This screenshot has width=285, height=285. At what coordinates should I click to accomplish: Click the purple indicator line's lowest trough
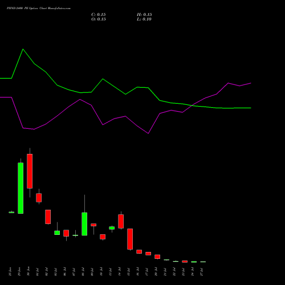(x=148, y=133)
